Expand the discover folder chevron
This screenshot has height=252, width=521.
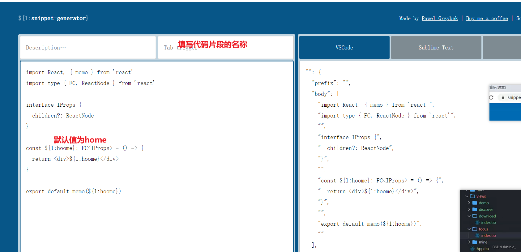469,209
